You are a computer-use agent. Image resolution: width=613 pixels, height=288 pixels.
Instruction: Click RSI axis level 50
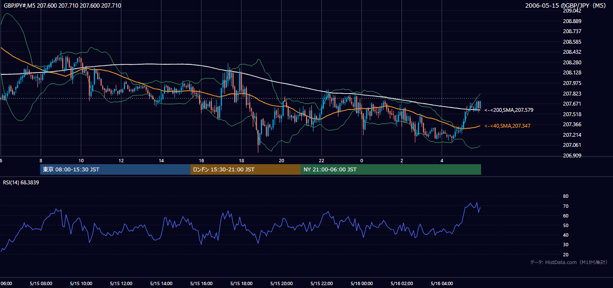coord(566,225)
